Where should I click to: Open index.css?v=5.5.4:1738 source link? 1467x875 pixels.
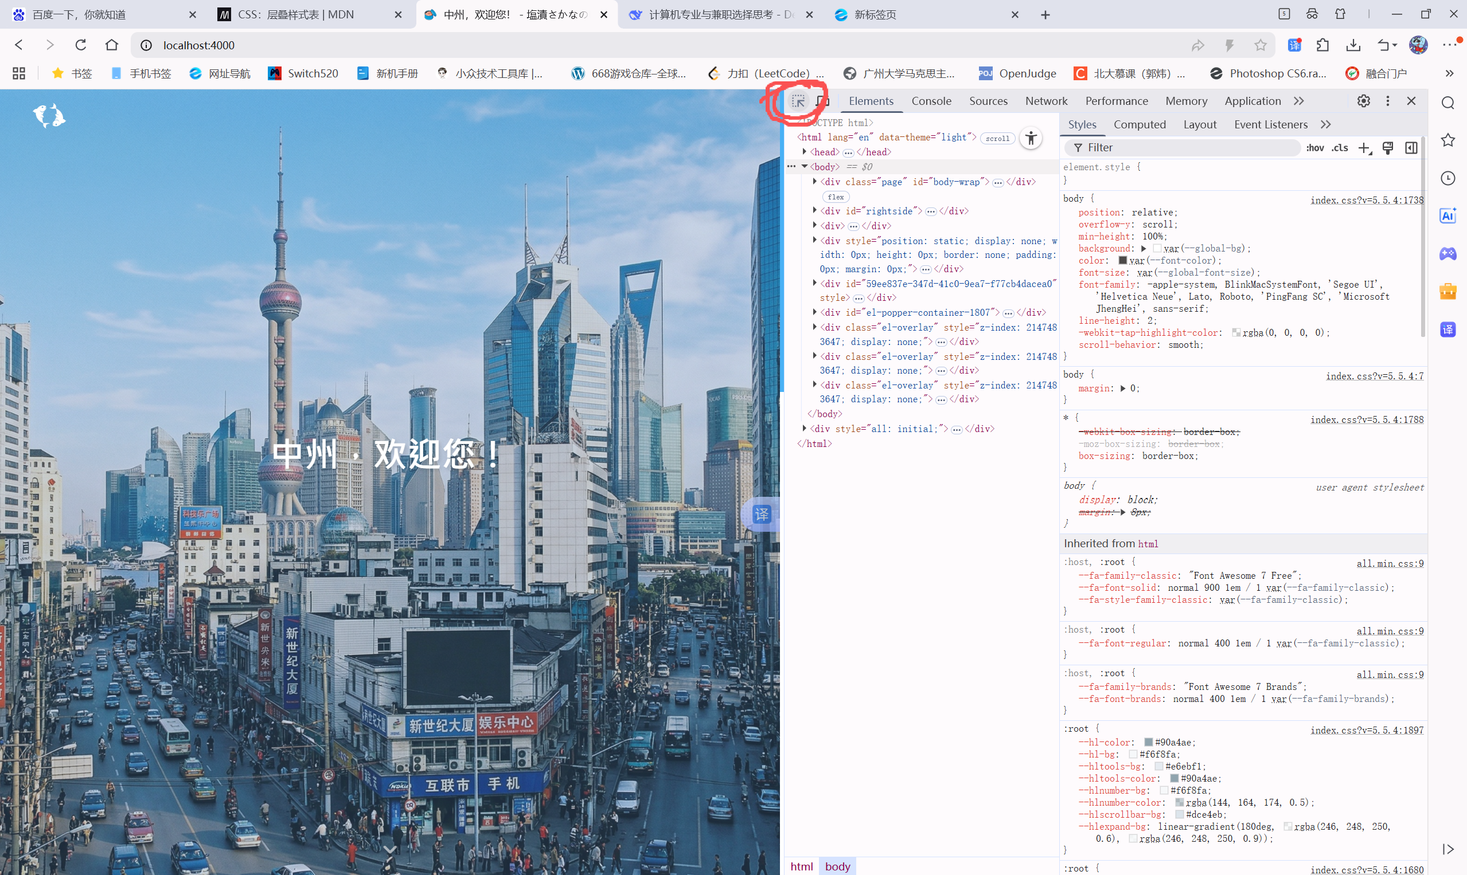tap(1367, 200)
